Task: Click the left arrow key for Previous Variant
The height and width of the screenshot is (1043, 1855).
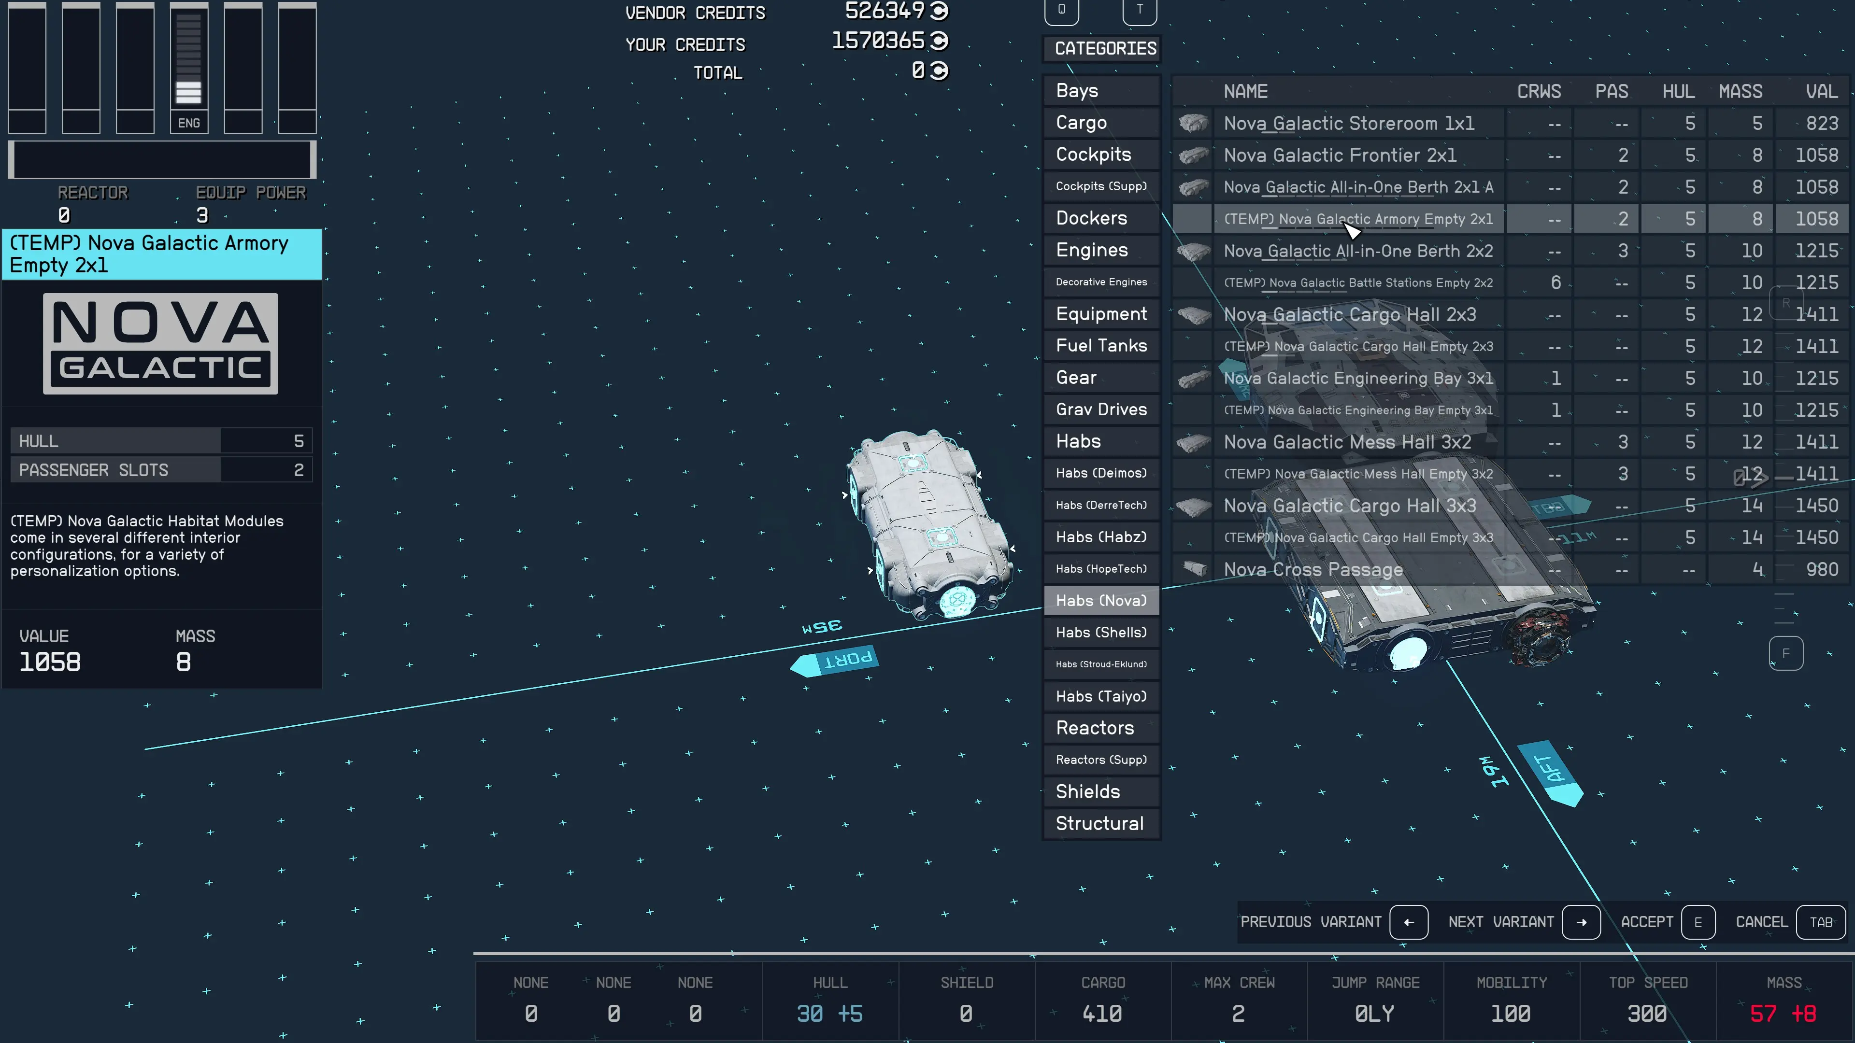Action: pyautogui.click(x=1409, y=922)
